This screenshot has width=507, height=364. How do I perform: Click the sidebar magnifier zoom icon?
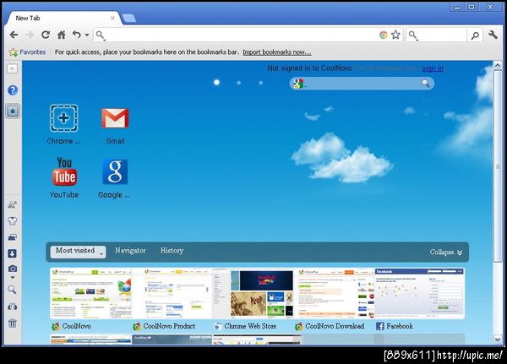pos(12,290)
